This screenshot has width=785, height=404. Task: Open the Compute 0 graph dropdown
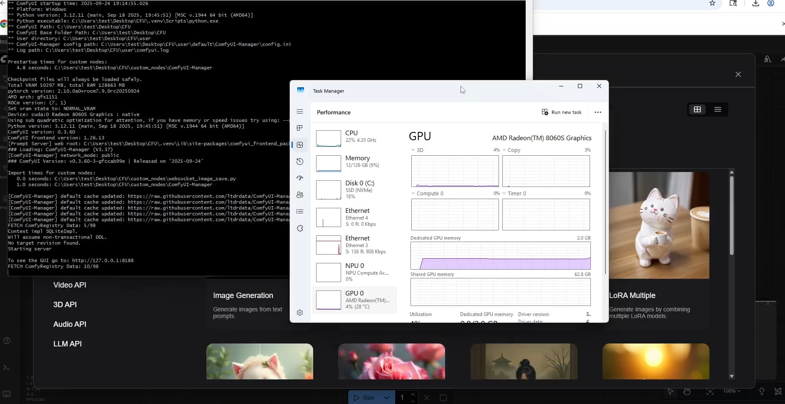click(x=413, y=194)
